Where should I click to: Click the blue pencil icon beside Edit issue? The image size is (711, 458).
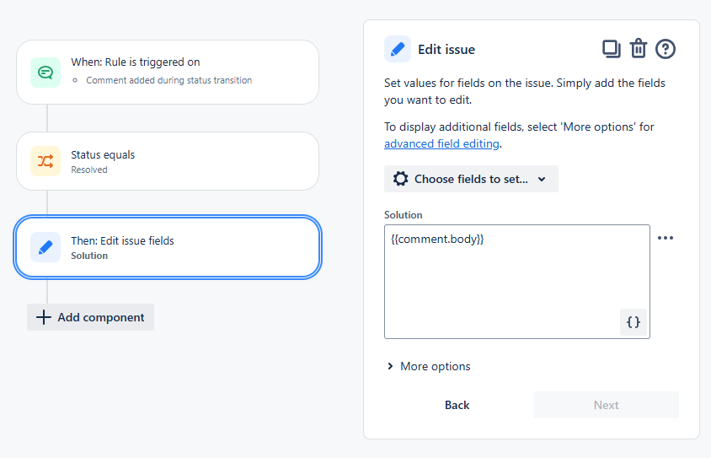point(398,49)
